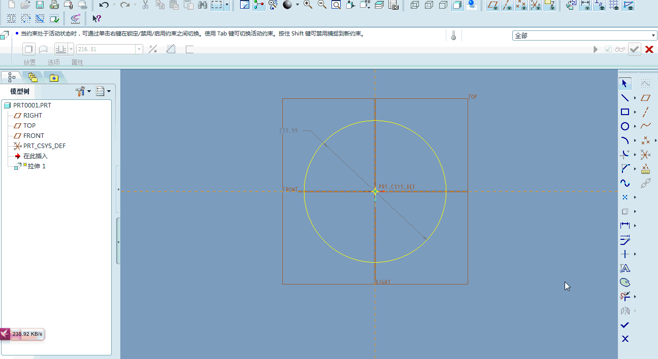Toggle datum axis display
Image resolution: width=658 pixels, height=359 pixels.
pos(507,5)
